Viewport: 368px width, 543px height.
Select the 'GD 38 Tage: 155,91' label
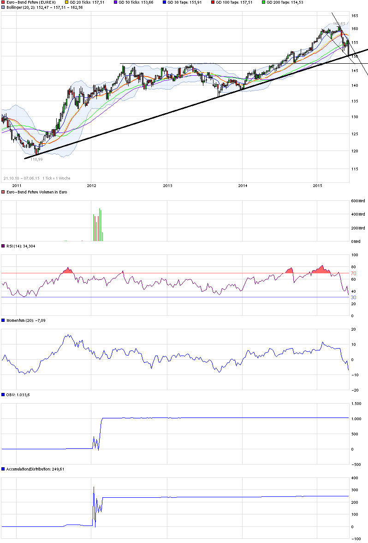[x=184, y=2]
